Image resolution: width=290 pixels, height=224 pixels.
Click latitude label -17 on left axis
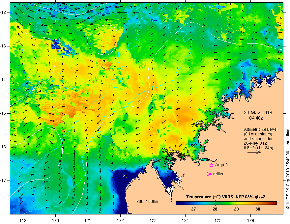tap(3, 181)
